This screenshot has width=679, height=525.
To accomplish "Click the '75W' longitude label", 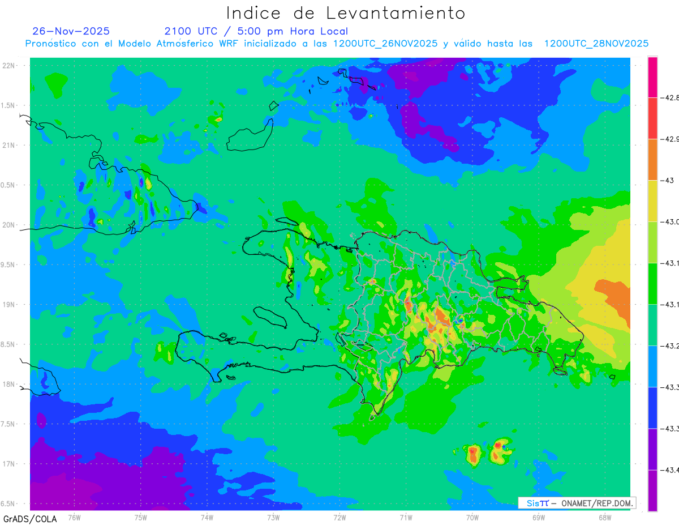I will (140, 517).
